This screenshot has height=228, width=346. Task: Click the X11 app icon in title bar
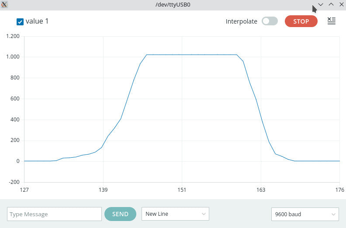point(4,4)
